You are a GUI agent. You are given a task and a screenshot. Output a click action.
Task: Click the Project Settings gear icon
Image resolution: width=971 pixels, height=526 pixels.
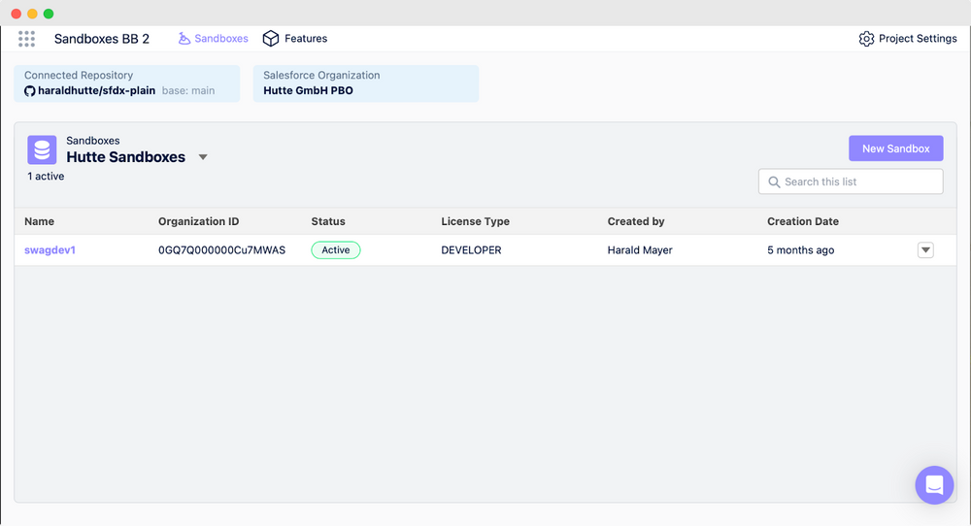[x=866, y=39]
